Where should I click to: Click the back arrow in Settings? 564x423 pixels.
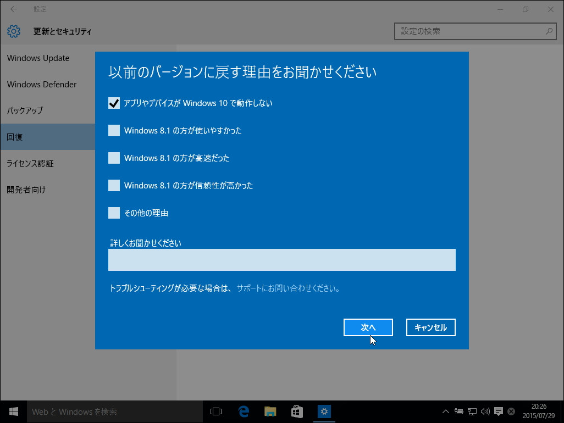click(x=13, y=9)
